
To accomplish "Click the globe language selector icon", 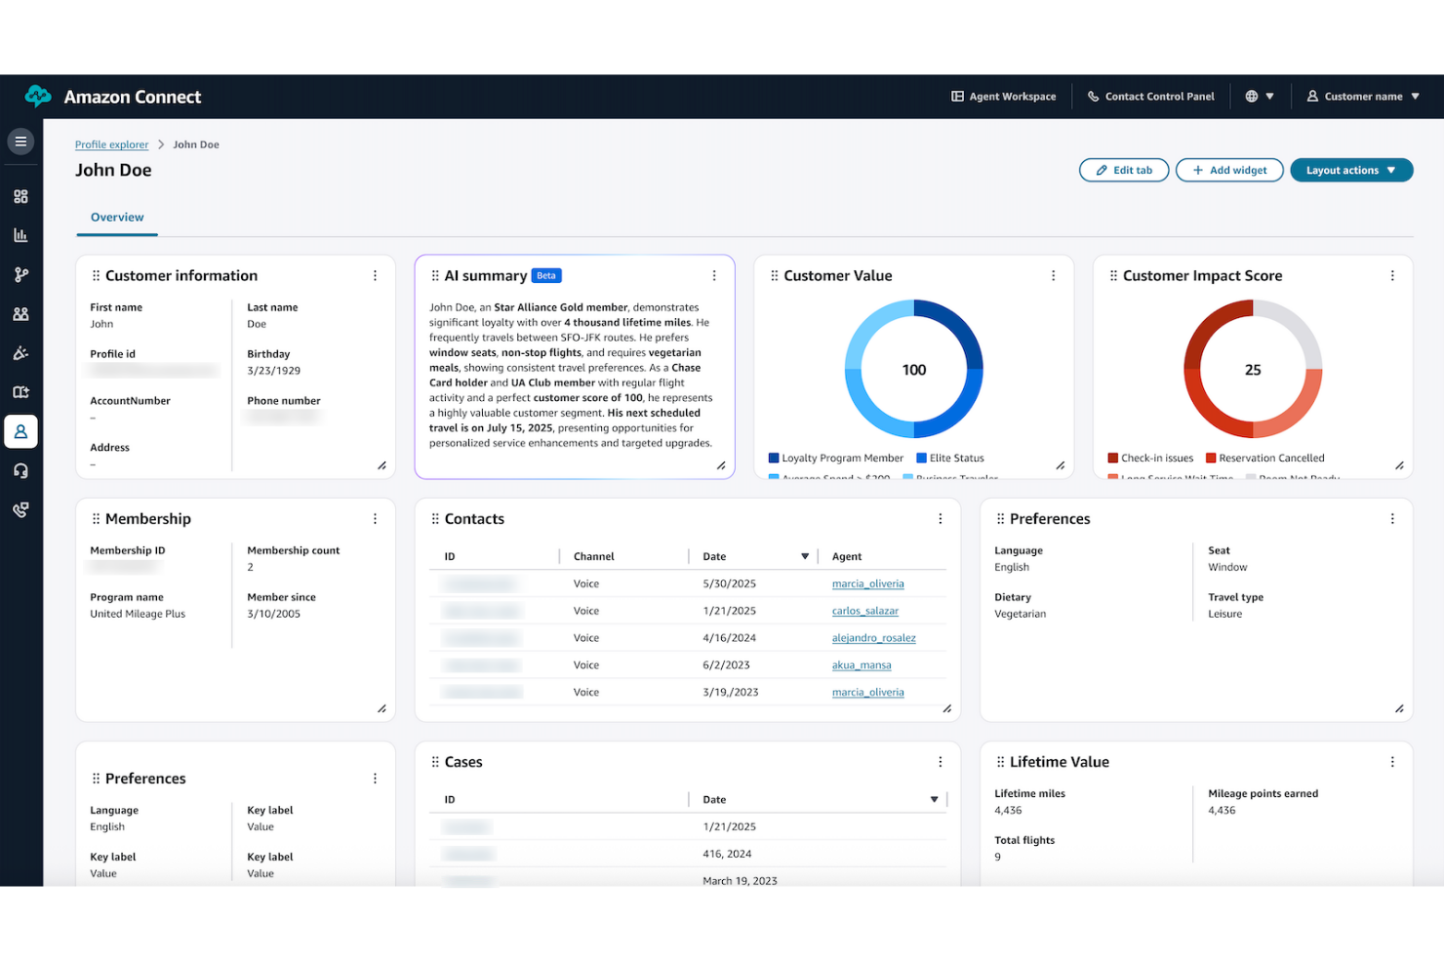I will pos(1254,96).
